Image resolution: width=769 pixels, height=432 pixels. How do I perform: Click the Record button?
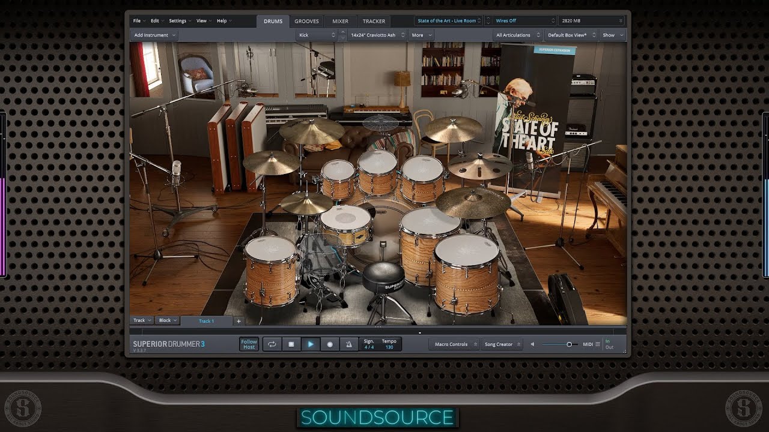coord(330,344)
